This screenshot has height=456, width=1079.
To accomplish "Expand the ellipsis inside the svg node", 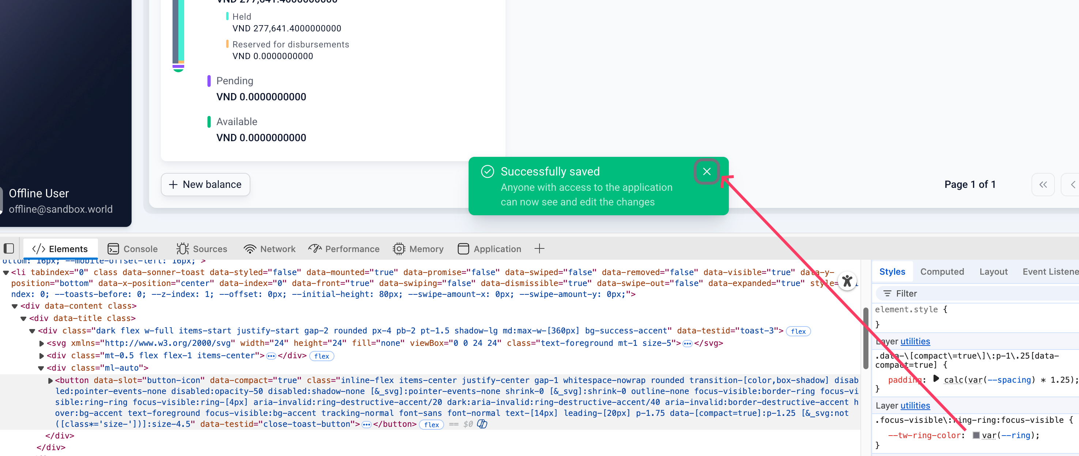I will 687,344.
